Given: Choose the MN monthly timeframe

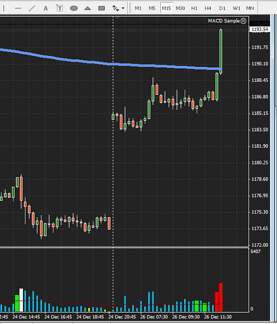Looking at the screenshot, I should (x=250, y=8).
